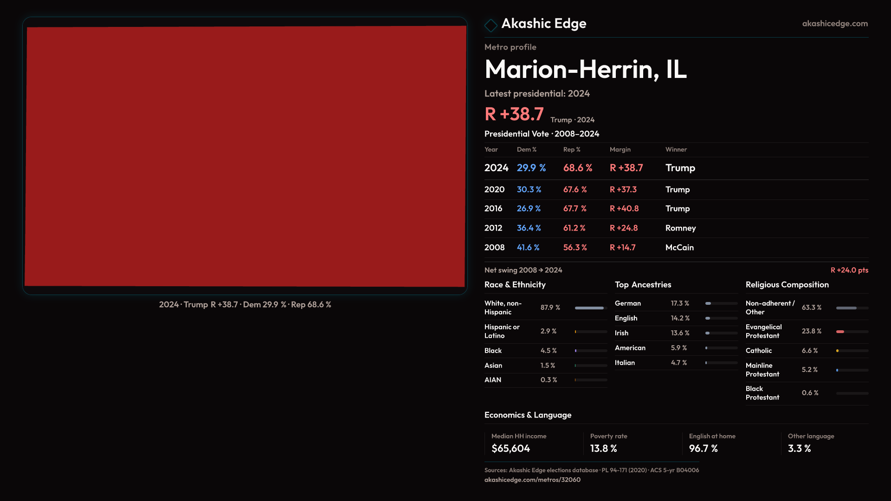Screen dimensions: 891x501
Task: Select the 2016 Trump results row
Action: (676, 209)
